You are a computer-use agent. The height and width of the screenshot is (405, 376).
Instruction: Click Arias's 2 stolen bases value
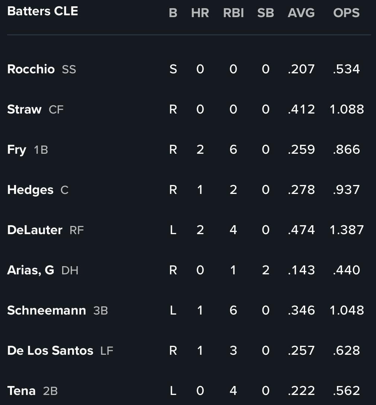tap(266, 270)
